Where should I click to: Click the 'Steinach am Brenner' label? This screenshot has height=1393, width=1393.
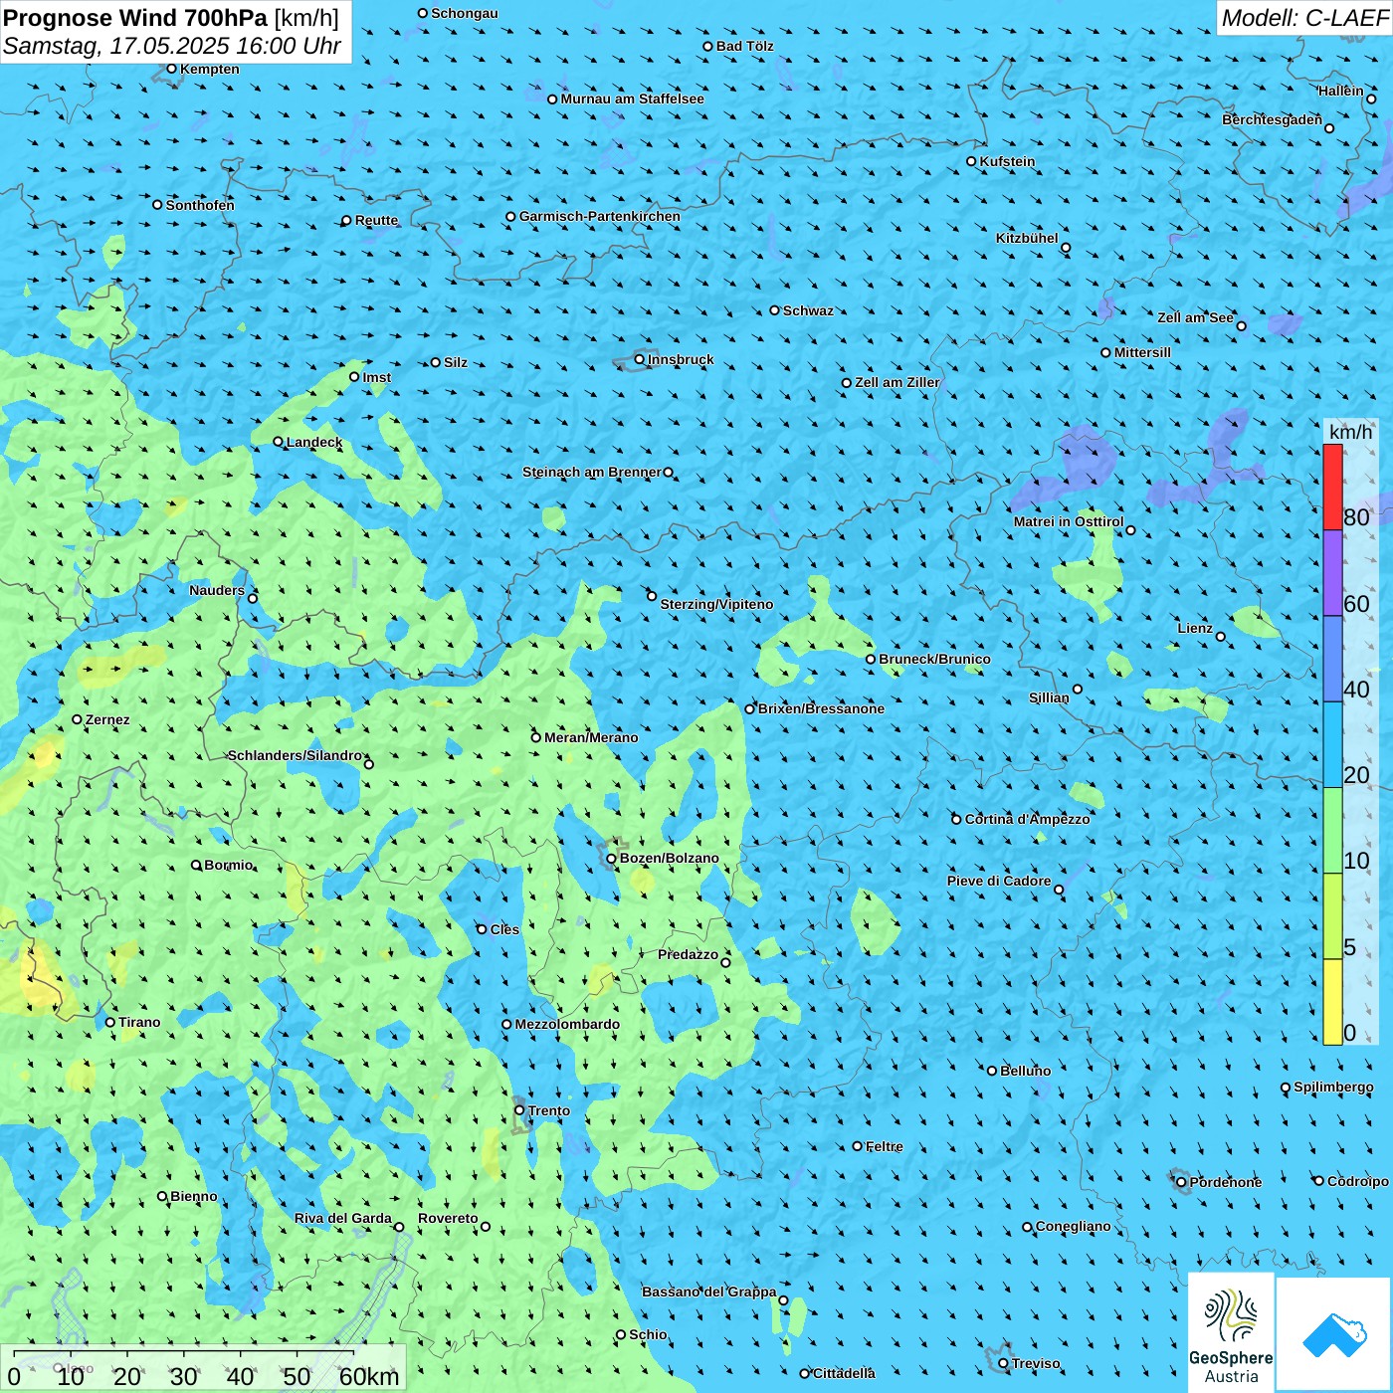coord(591,472)
